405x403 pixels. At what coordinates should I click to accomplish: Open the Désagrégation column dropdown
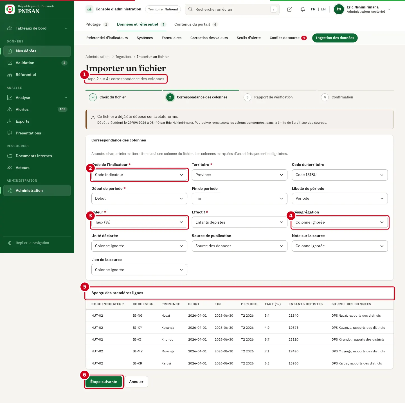(340, 222)
